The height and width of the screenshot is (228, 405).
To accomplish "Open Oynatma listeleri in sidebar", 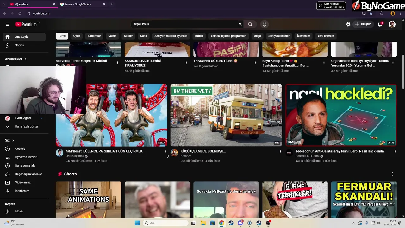I will pos(24,157).
